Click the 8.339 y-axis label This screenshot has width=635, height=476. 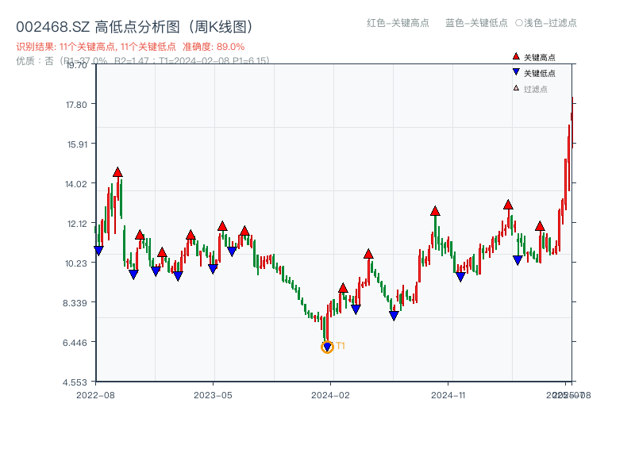click(x=75, y=303)
